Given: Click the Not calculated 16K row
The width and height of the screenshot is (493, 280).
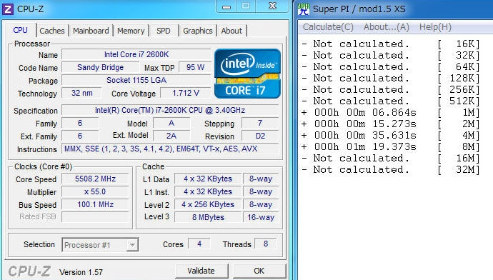Looking at the screenshot, I should pyautogui.click(x=391, y=44).
